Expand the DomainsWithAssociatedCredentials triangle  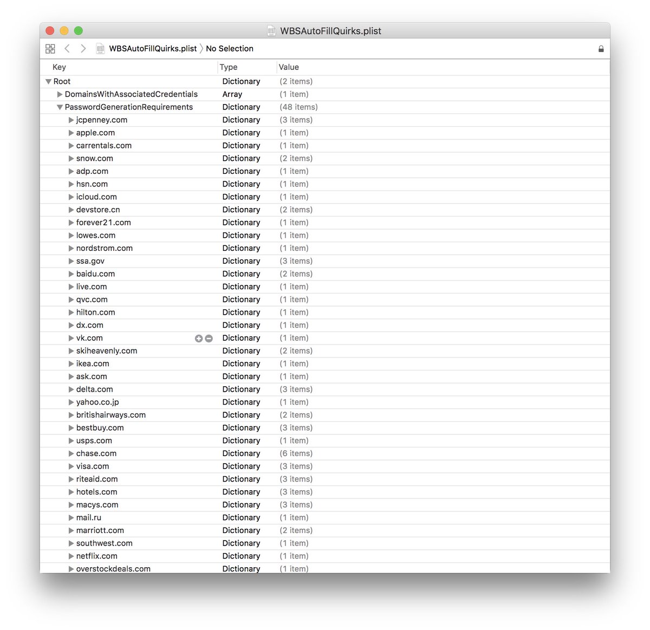pos(60,94)
